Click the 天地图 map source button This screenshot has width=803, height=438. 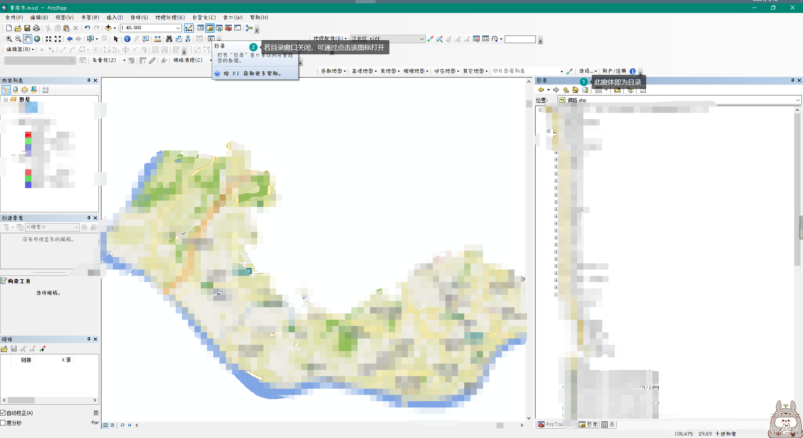pyautogui.click(x=390, y=71)
